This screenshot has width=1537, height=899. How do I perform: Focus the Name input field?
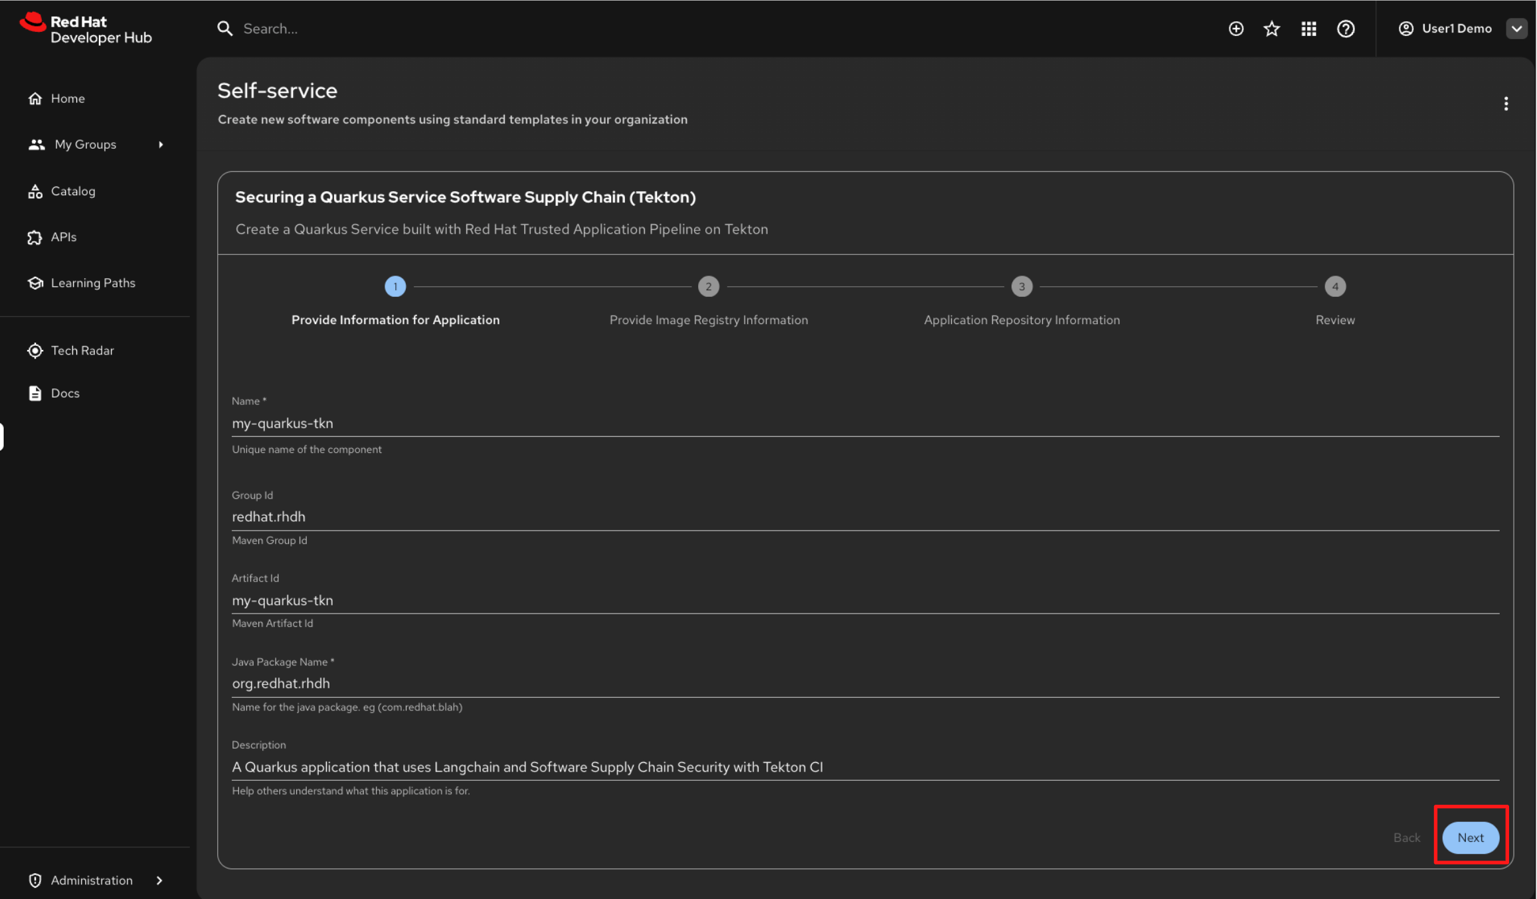(865, 423)
